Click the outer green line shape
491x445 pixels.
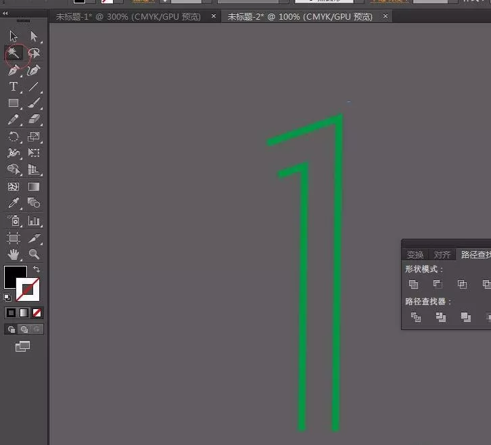click(x=337, y=250)
